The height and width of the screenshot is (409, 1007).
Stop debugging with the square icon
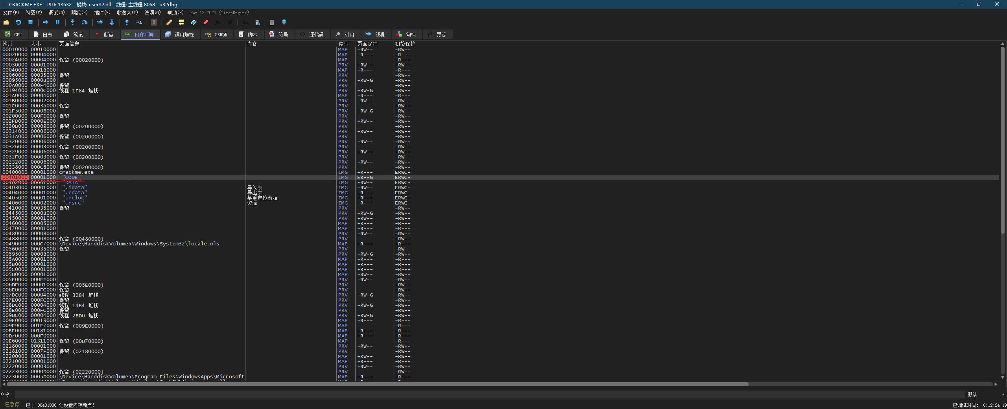(30, 22)
